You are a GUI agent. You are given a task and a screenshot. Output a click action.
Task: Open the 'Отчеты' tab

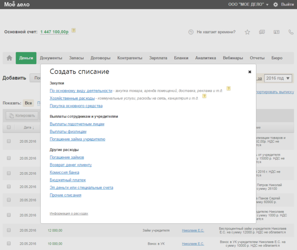pyautogui.click(x=257, y=58)
